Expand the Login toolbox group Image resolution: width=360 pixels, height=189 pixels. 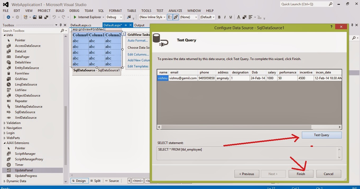pos(4,133)
